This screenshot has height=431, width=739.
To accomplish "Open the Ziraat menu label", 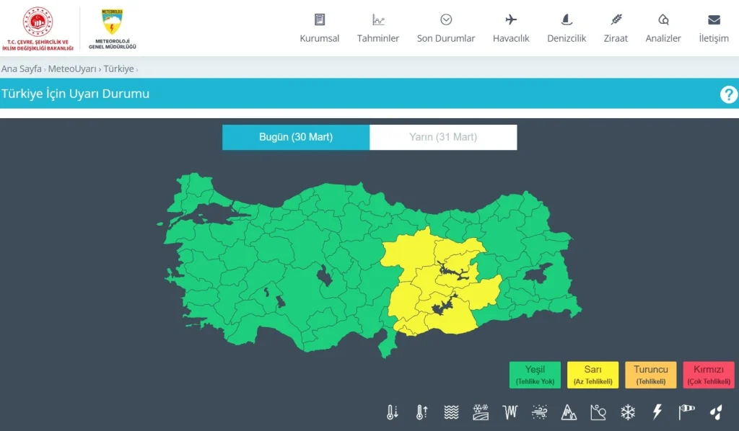I will [616, 39].
